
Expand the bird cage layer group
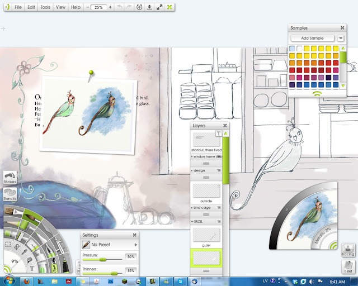point(192,208)
